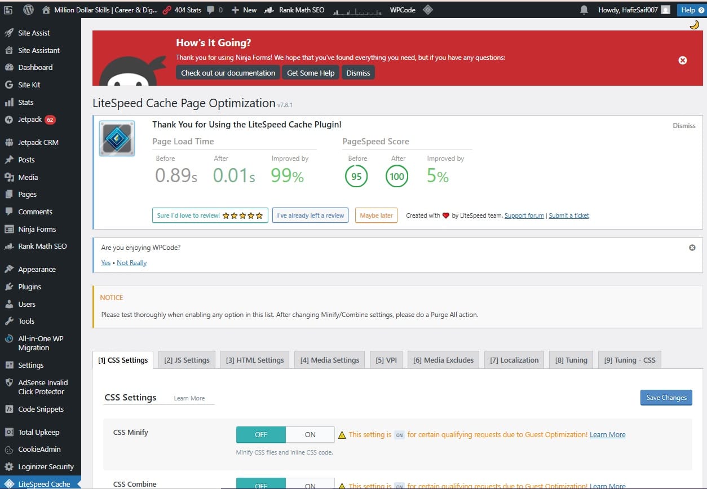Screen dimensions: 707x489
Task: Click the notification bell icon
Action: [x=584, y=10]
